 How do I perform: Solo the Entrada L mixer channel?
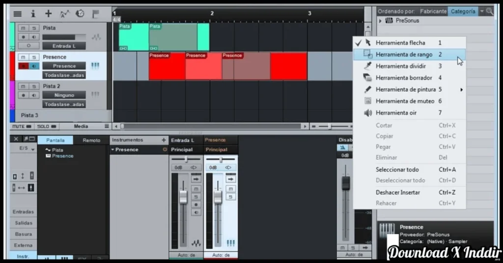point(196,197)
